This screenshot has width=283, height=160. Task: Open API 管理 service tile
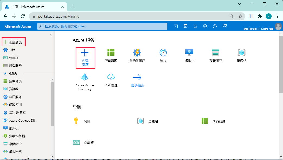click(x=111, y=80)
